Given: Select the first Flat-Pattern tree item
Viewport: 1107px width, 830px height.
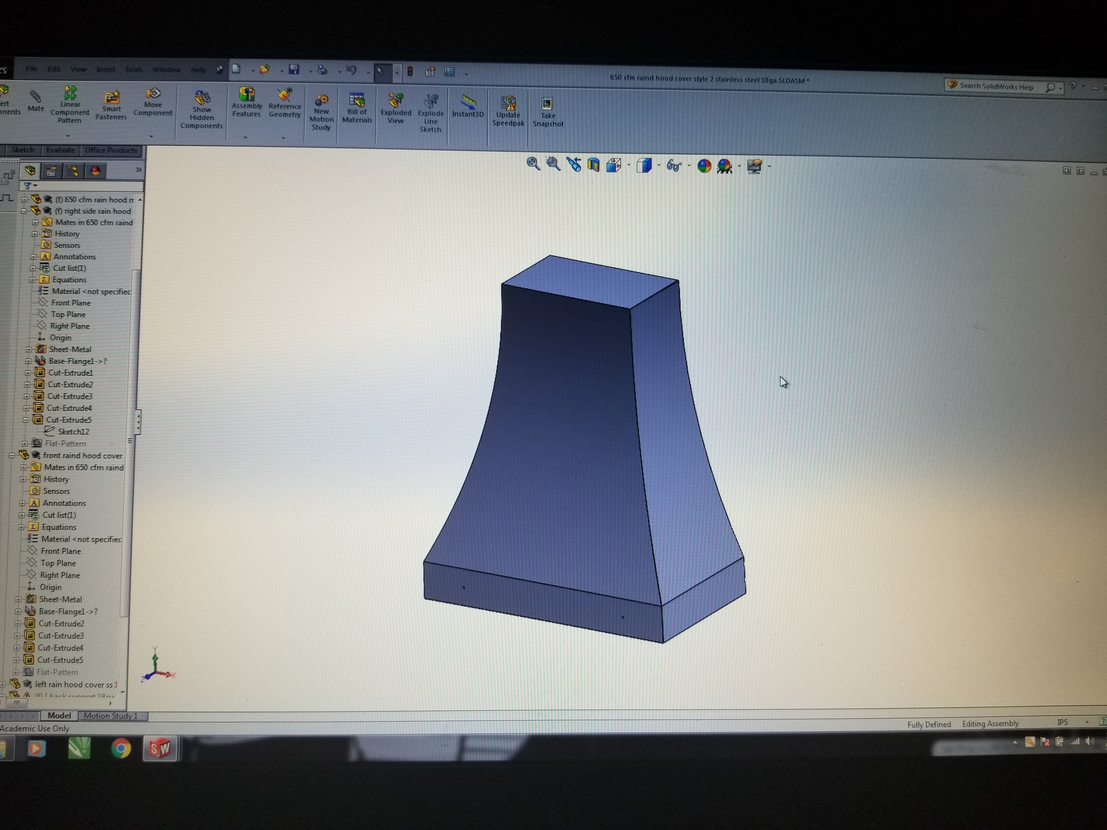Looking at the screenshot, I should [65, 443].
